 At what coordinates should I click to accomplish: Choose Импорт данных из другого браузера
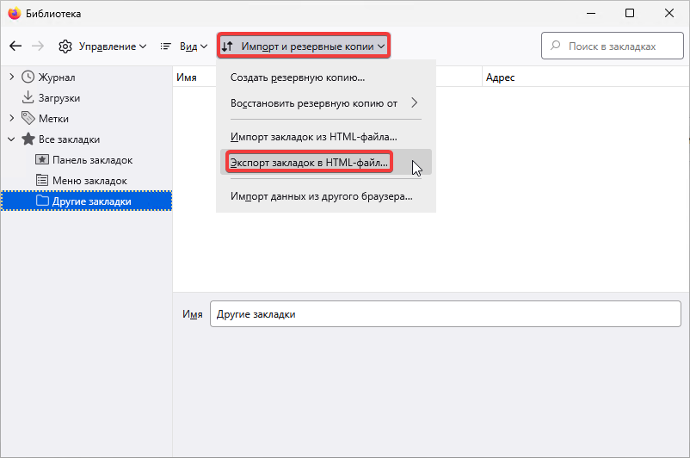tap(322, 196)
